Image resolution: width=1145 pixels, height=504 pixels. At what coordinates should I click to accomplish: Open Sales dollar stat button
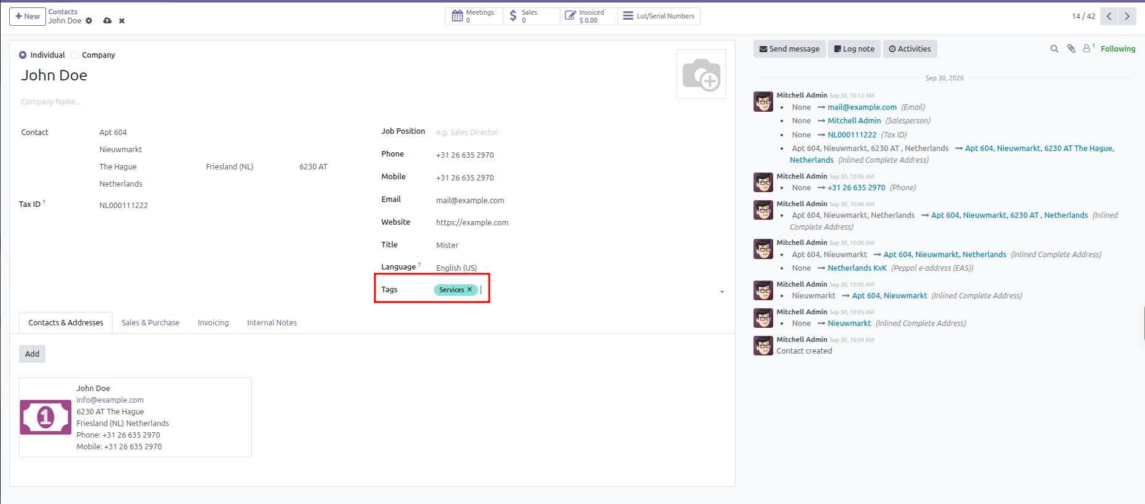pyautogui.click(x=531, y=16)
